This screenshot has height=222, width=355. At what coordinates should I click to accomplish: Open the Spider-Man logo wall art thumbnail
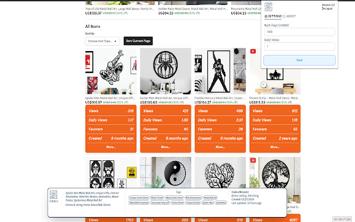point(165,72)
